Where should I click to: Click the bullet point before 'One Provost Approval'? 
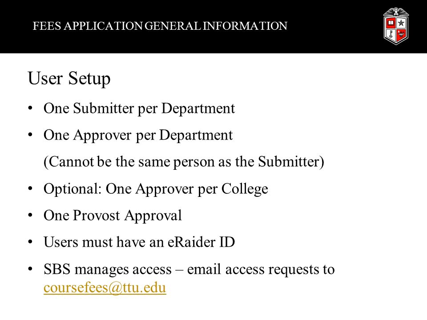(30, 215)
